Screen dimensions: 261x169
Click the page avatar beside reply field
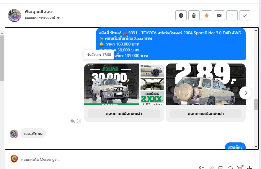14,159
